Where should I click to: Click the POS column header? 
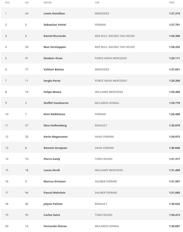(x=7, y=3)
